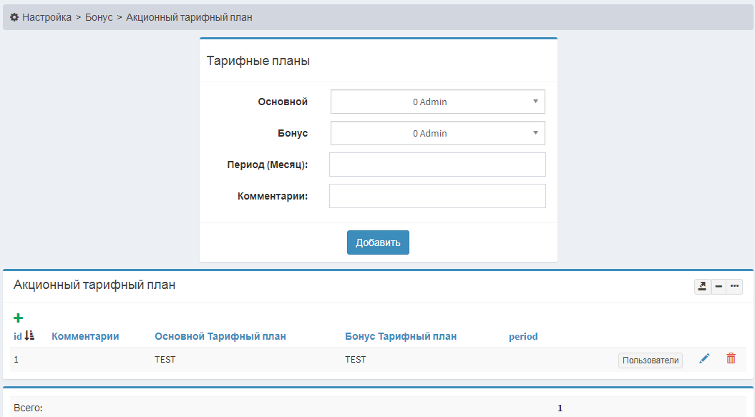Open the three-dots more options menu
The image size is (755, 417).
pyautogui.click(x=734, y=287)
